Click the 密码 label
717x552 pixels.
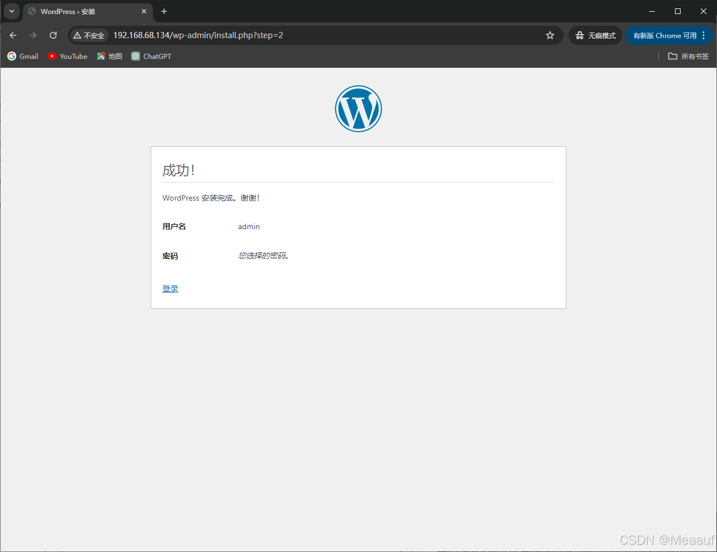pyautogui.click(x=170, y=256)
